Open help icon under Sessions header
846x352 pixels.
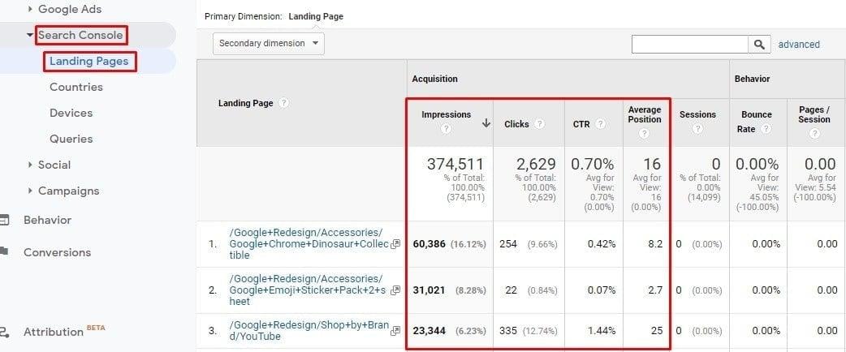697,129
